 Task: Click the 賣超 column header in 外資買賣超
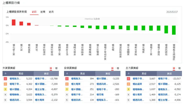[46, 74]
